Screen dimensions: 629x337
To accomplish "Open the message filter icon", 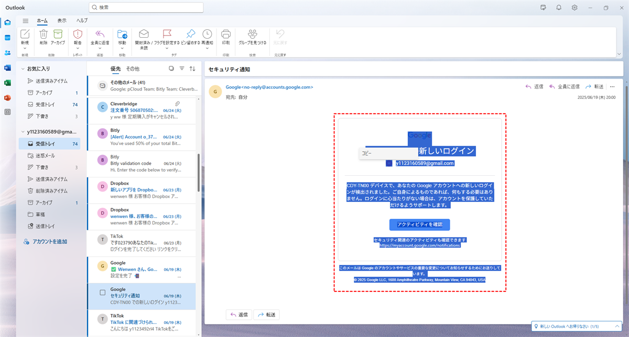I will click(182, 69).
